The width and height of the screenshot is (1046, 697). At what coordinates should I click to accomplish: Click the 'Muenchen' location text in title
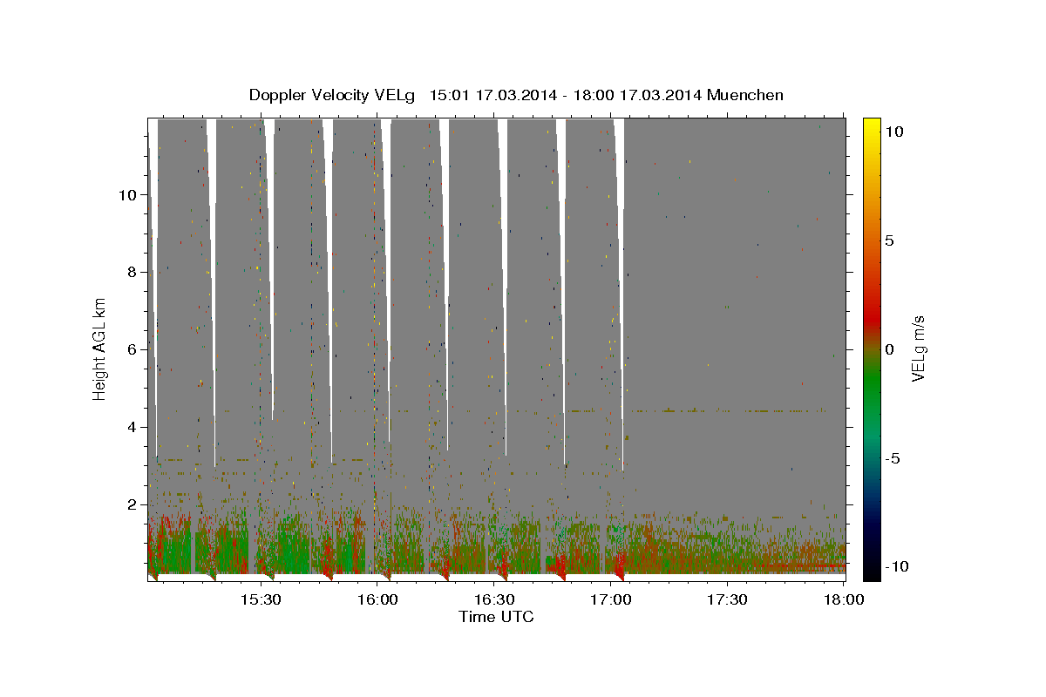745,95
